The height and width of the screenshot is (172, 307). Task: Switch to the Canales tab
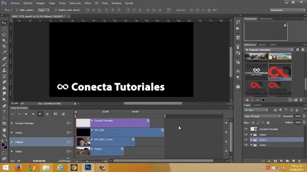tap(257, 105)
